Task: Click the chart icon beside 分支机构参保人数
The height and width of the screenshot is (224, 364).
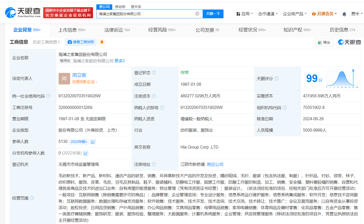Action: coord(86,153)
